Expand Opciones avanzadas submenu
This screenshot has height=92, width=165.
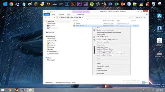tap(112, 42)
